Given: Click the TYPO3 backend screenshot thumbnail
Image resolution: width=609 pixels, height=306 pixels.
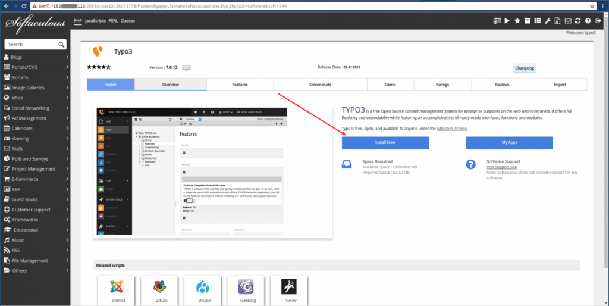Looking at the screenshot, I should (192, 171).
